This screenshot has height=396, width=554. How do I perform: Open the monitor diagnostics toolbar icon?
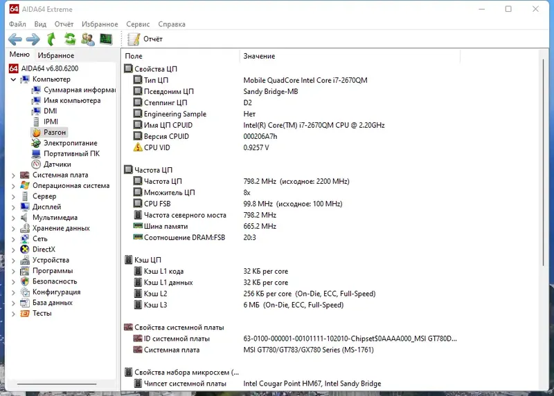[x=106, y=39]
